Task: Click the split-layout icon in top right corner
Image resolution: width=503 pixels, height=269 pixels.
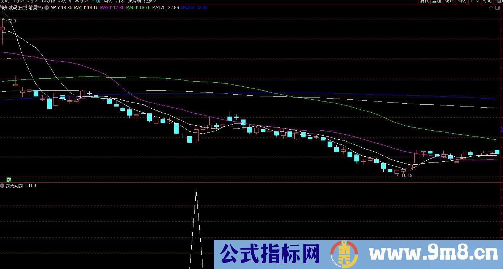Action: 498,8
